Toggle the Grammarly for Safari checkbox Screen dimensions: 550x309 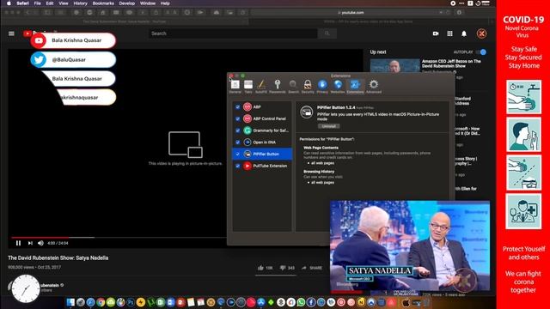coord(237,130)
